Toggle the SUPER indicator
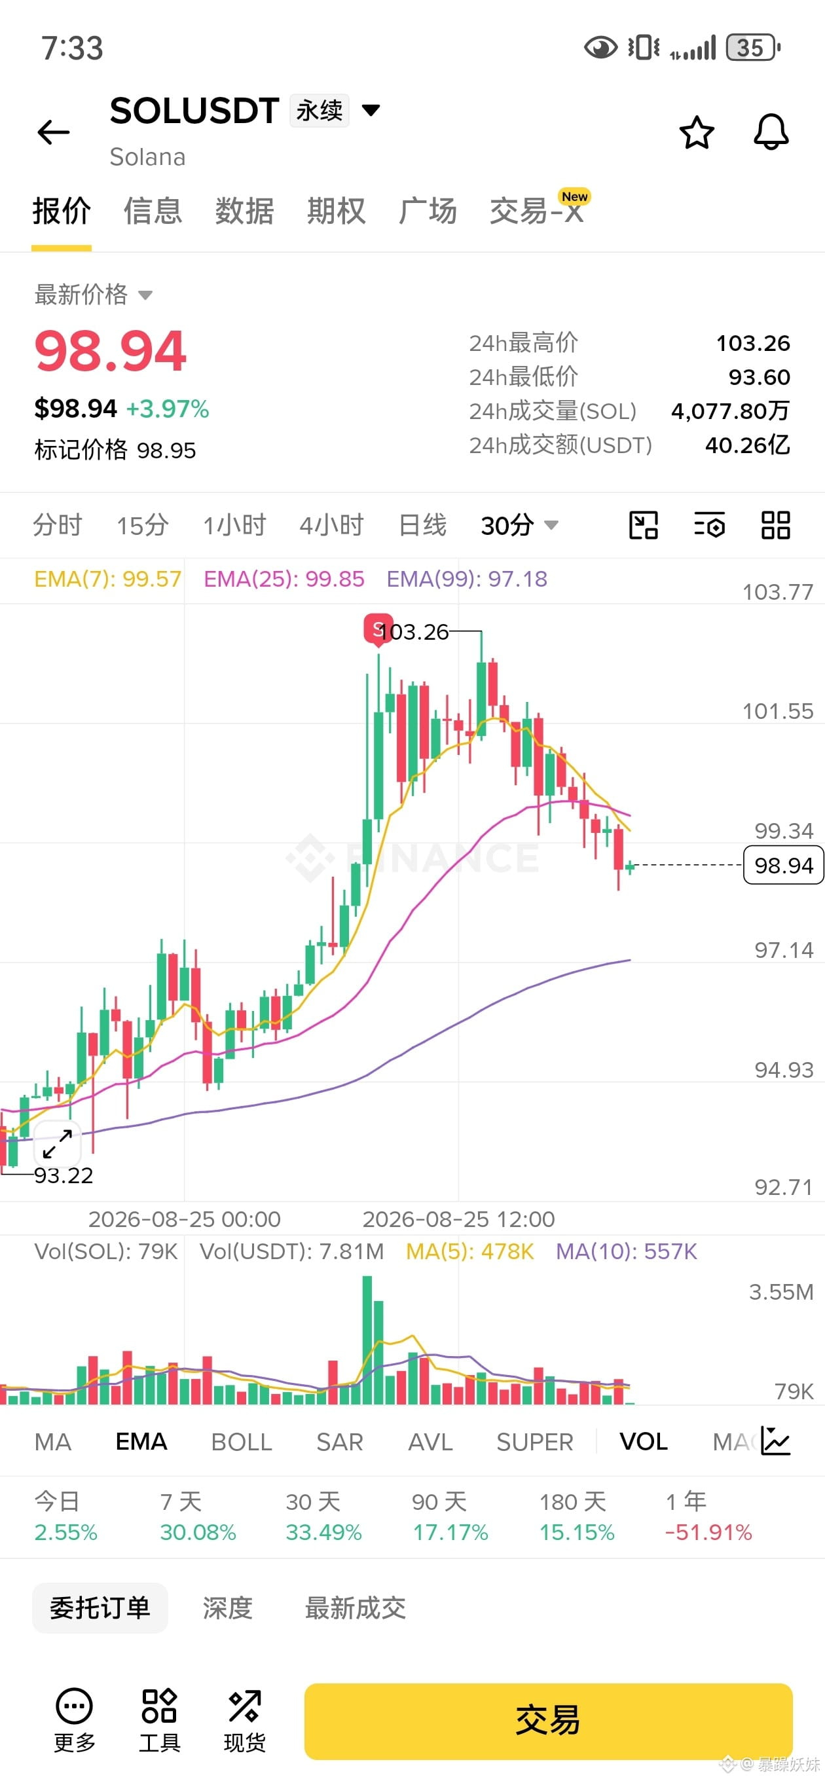825x1781 pixels. click(534, 1442)
